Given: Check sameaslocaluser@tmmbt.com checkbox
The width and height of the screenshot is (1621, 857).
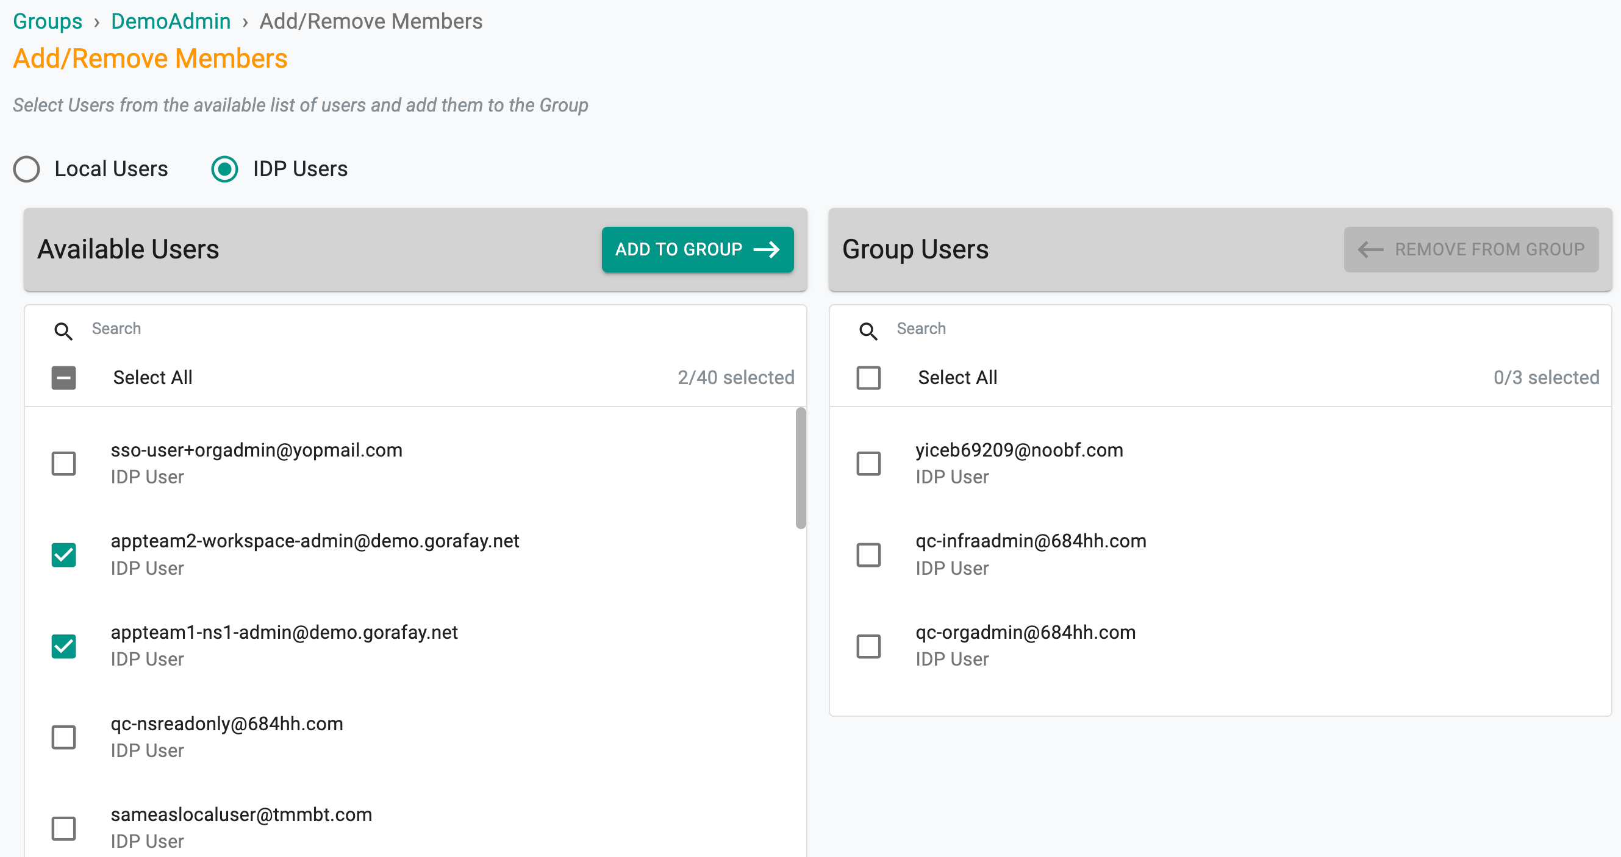Looking at the screenshot, I should 63,828.
